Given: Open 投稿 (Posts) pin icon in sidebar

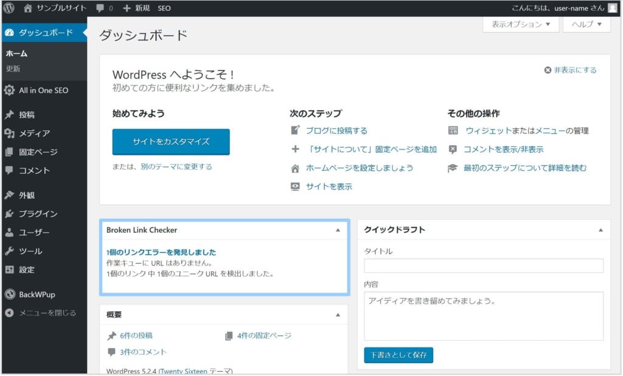Looking at the screenshot, I should [9, 115].
